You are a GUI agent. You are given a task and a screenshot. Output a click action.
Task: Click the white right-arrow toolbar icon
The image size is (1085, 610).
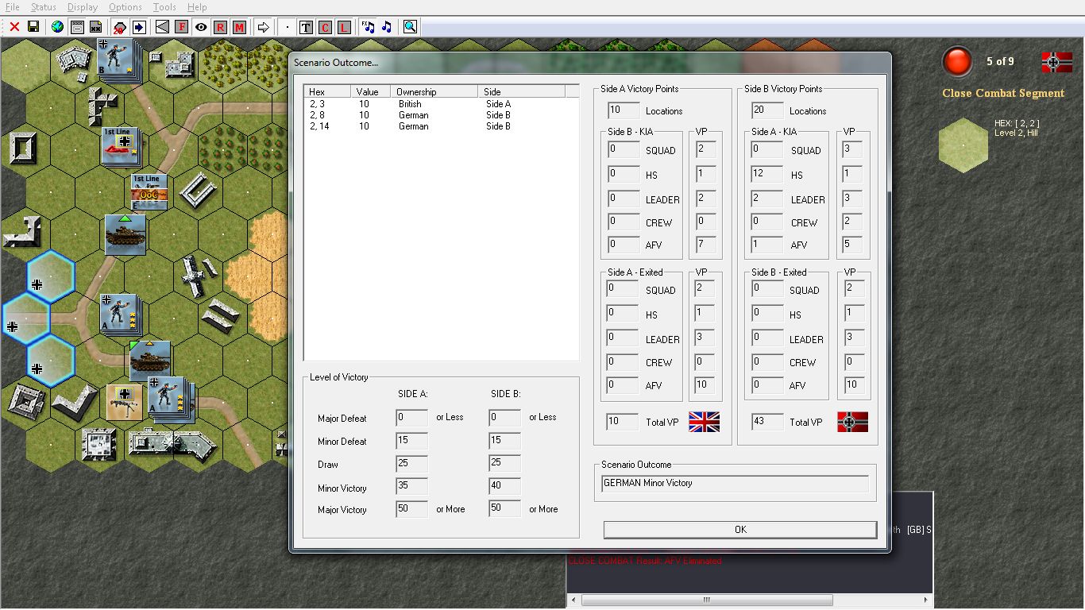[263, 27]
